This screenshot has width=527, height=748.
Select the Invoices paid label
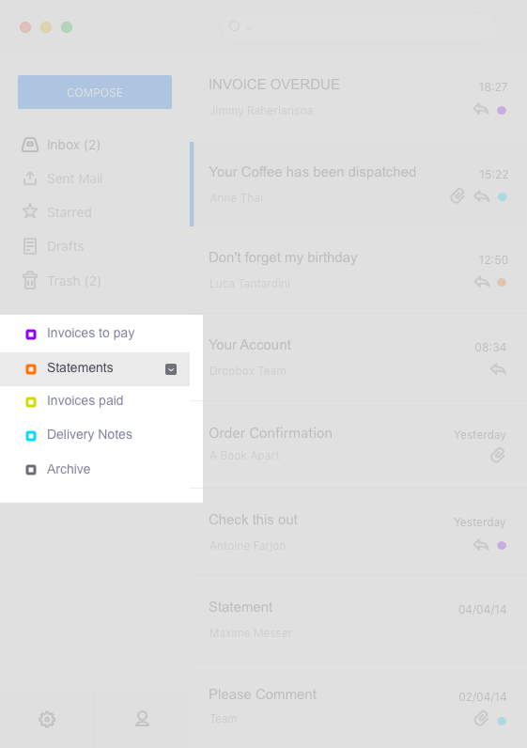(x=95, y=401)
